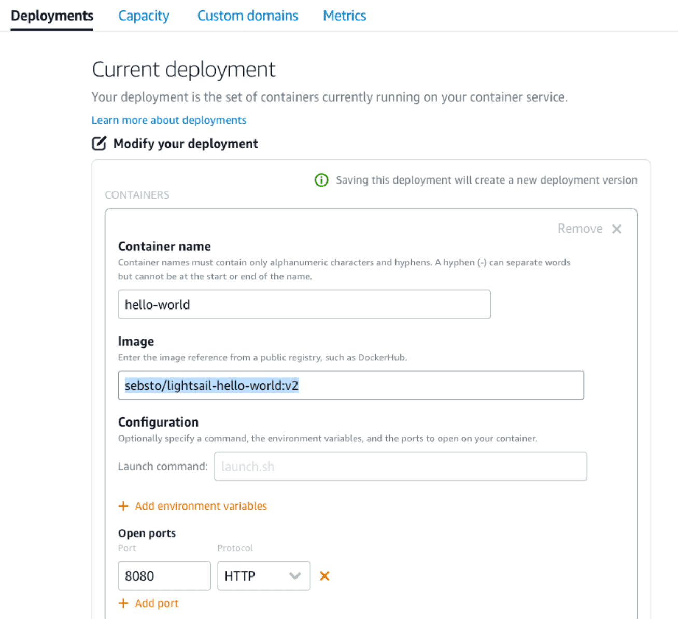
Task: Click the Port field showing 8080
Action: [164, 576]
